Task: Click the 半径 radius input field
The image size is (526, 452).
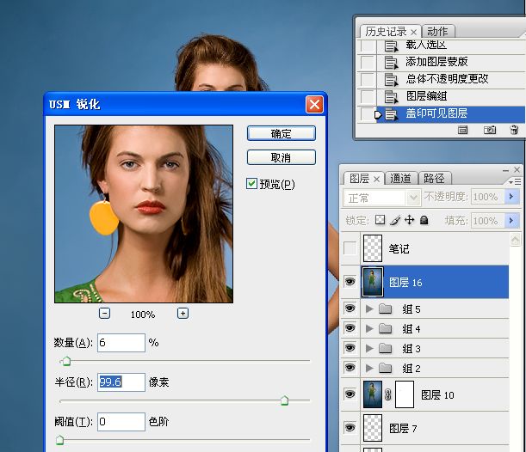Action: tap(121, 382)
